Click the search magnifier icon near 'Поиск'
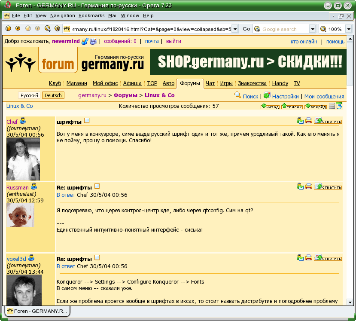Image resolution: width=356 pixels, height=321 pixels. point(237,95)
